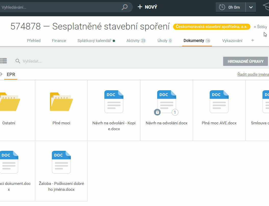The image size is (269, 206).
Task: Click HROMADNÉ ÚPRAVY button
Action: pyautogui.click(x=245, y=61)
